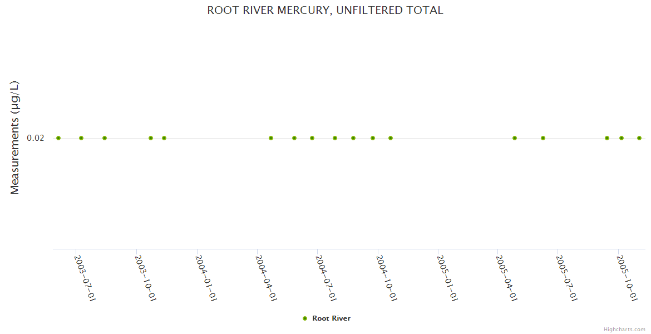Screen dimensions: 651x334
Task: Click the 2005-10-01 x-axis label
Action: click(628, 278)
